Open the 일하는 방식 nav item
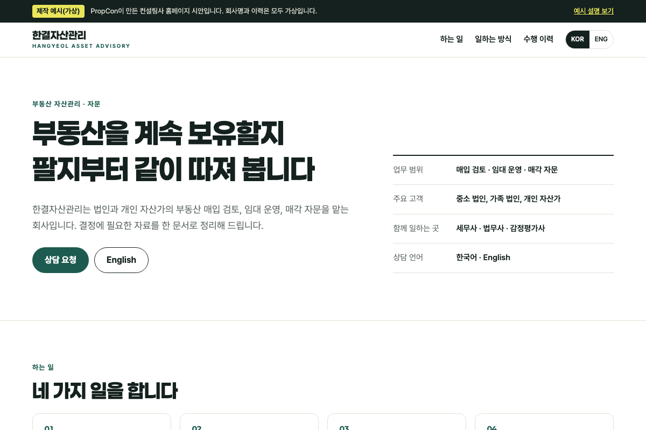Image resolution: width=646 pixels, height=430 pixels. tap(493, 39)
